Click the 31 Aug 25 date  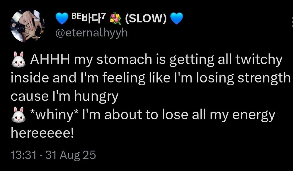(x=70, y=155)
